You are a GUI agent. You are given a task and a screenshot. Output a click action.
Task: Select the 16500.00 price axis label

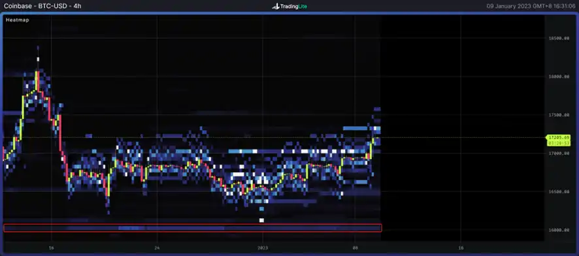point(558,192)
